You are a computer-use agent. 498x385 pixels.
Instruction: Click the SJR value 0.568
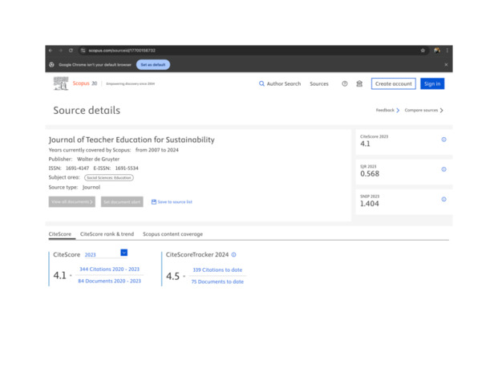[x=370, y=174]
